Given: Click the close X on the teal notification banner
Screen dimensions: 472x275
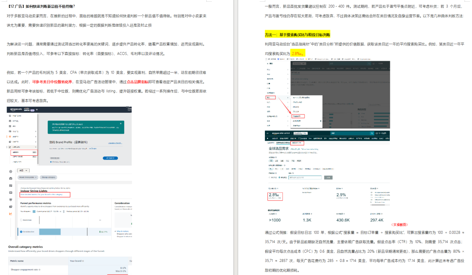Looking at the screenshot, I should (121, 123).
